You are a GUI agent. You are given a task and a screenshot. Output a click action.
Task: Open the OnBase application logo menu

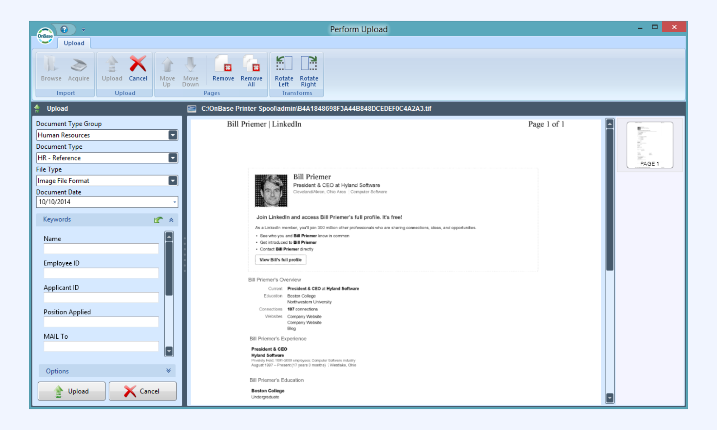click(45, 36)
